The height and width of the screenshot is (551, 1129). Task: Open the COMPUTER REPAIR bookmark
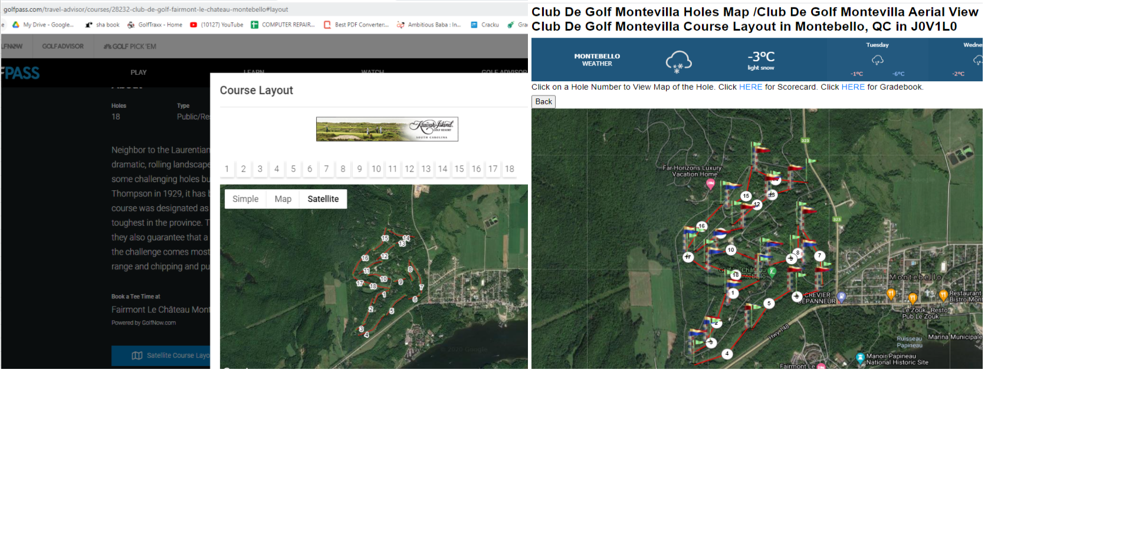click(x=283, y=25)
